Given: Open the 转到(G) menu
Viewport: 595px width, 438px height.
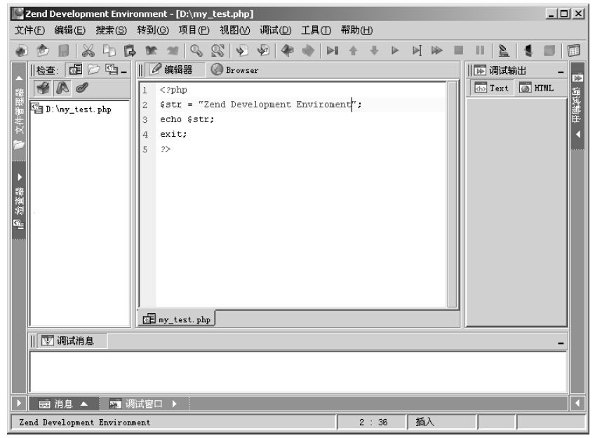Looking at the screenshot, I should [153, 30].
